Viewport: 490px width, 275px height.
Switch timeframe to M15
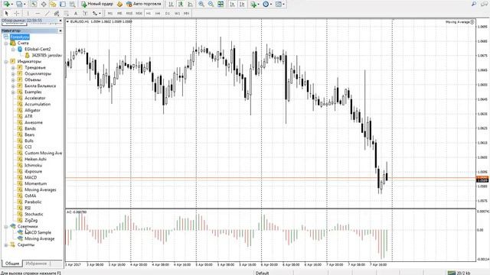pos(129,14)
